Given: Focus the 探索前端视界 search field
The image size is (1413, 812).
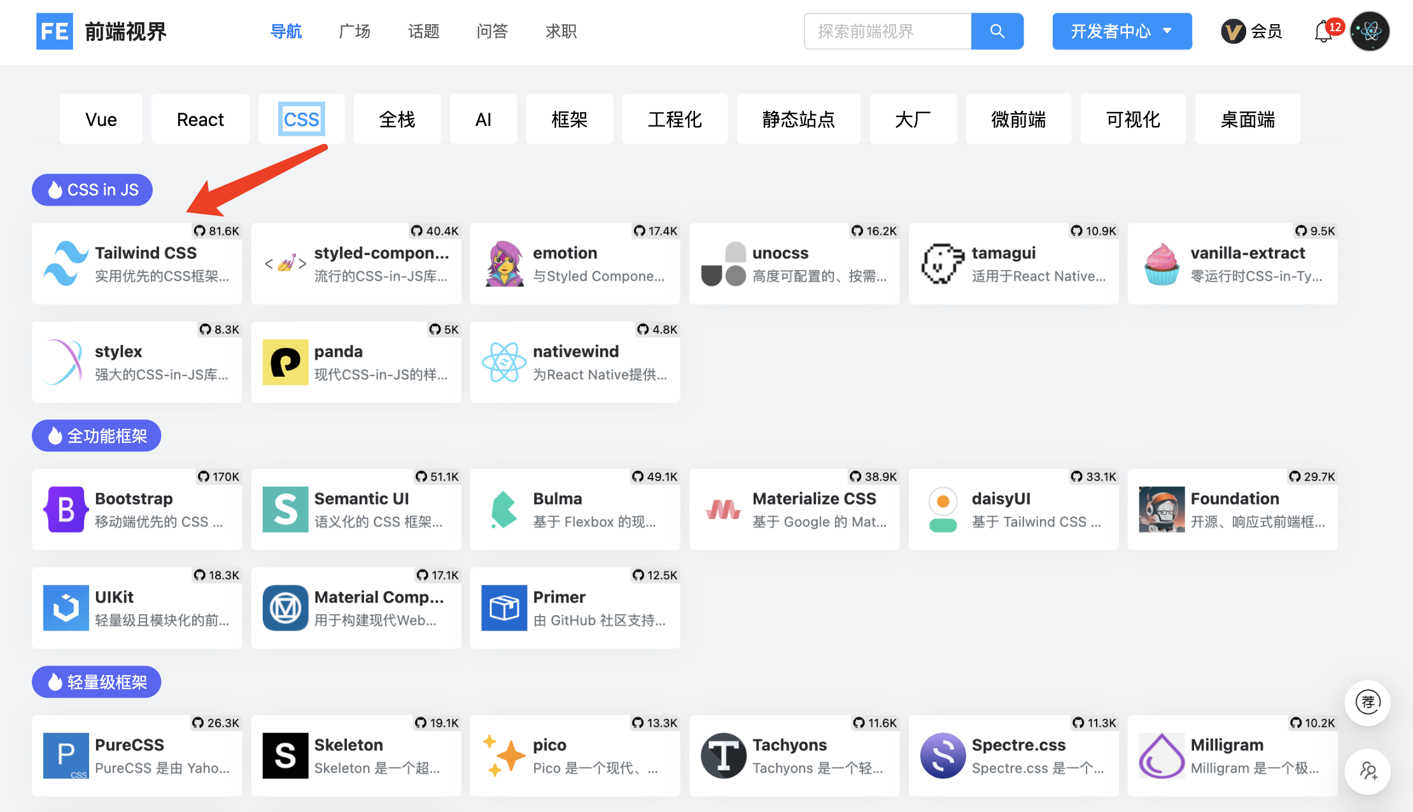Looking at the screenshot, I should [887, 31].
